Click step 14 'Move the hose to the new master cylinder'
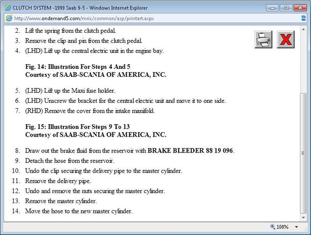The image size is (311, 235). tap(79, 211)
